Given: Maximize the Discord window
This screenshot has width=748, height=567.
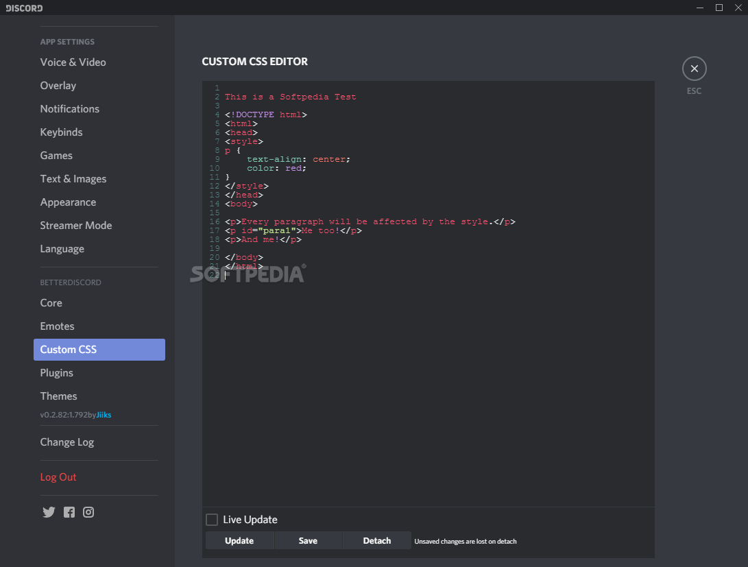Looking at the screenshot, I should click(x=719, y=8).
